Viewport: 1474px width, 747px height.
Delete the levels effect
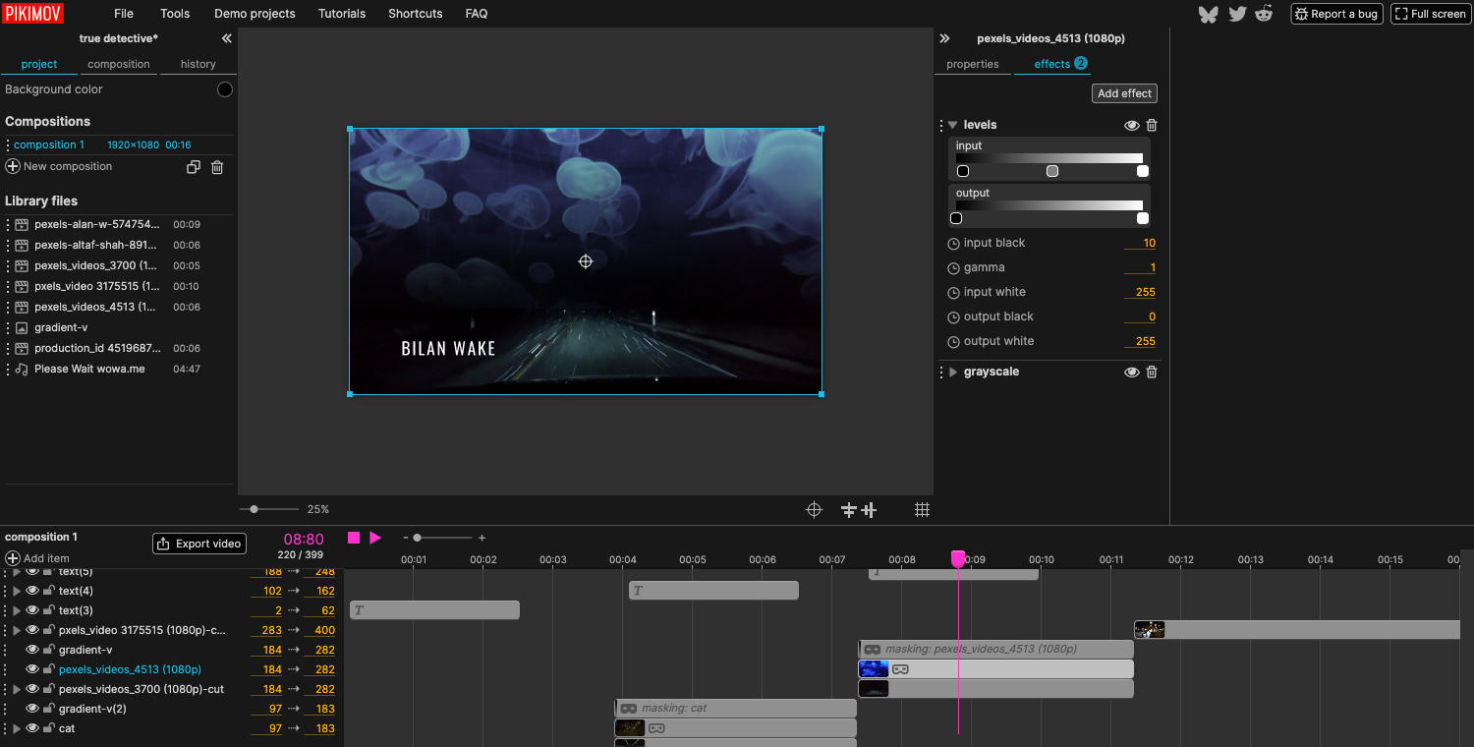click(1152, 125)
